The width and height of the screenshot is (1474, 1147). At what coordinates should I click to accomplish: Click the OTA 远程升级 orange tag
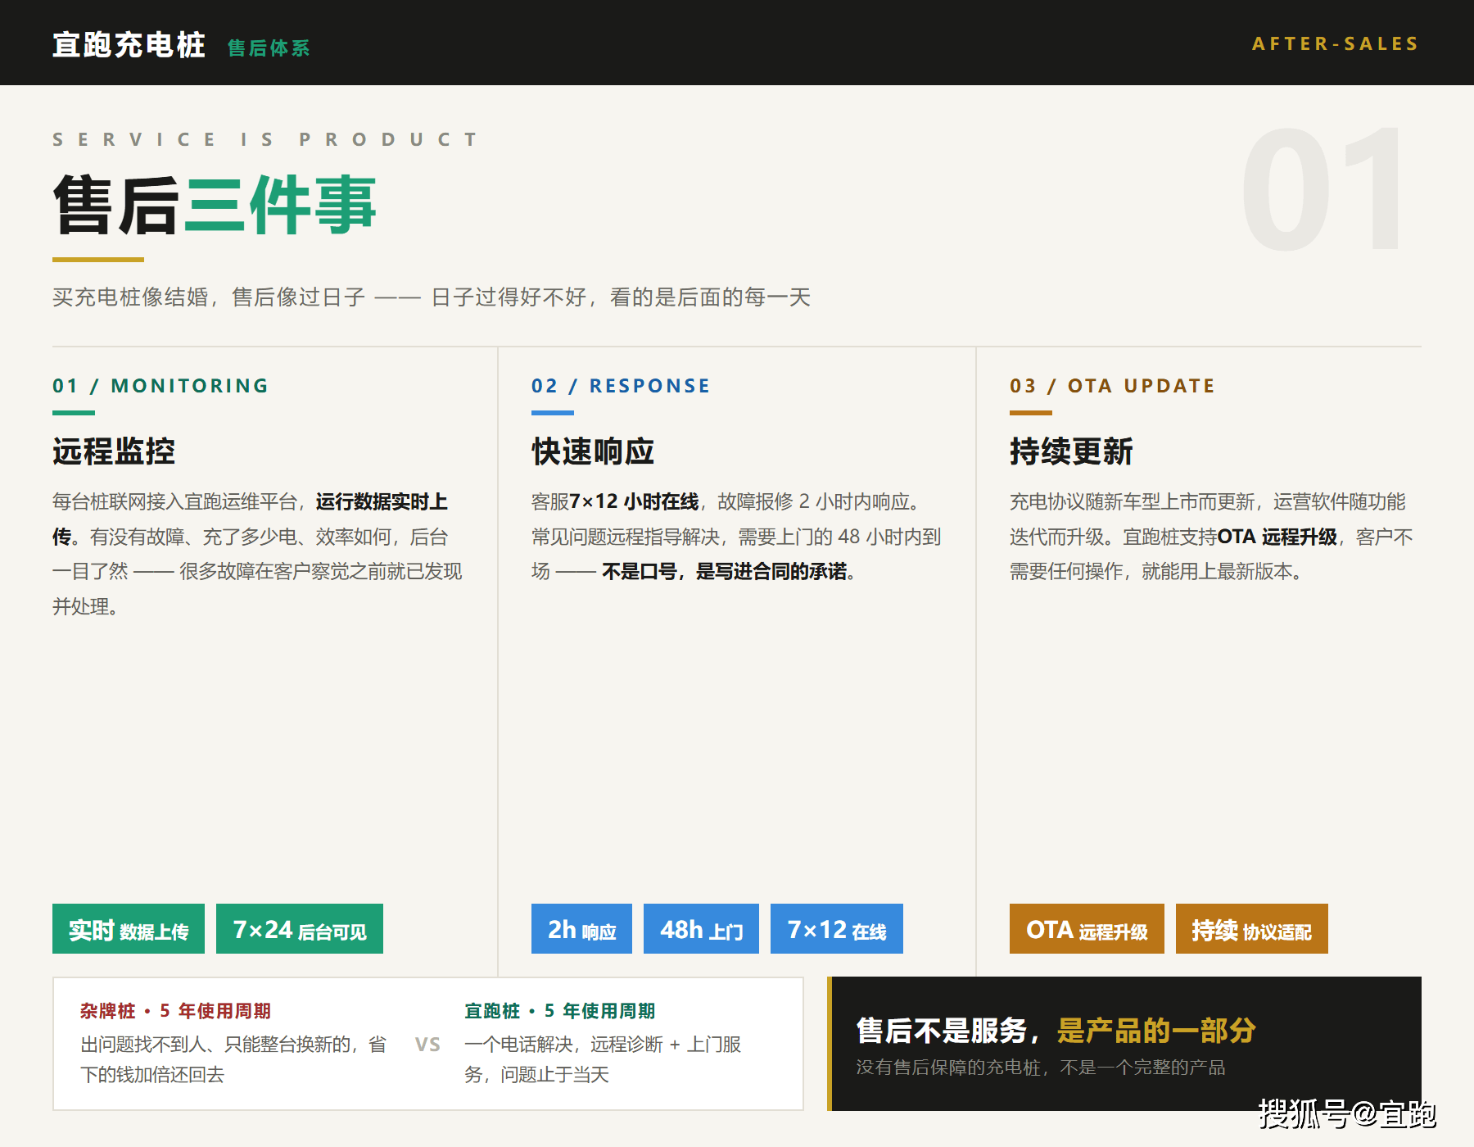[1087, 929]
